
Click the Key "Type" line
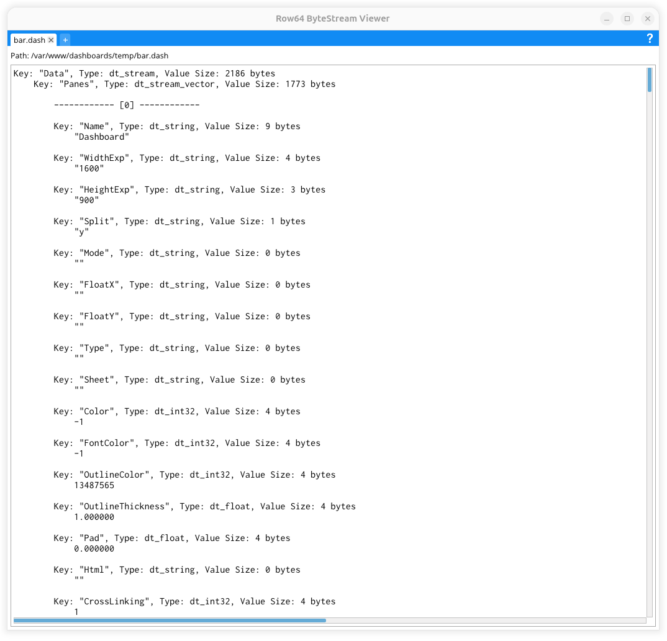[x=177, y=348]
